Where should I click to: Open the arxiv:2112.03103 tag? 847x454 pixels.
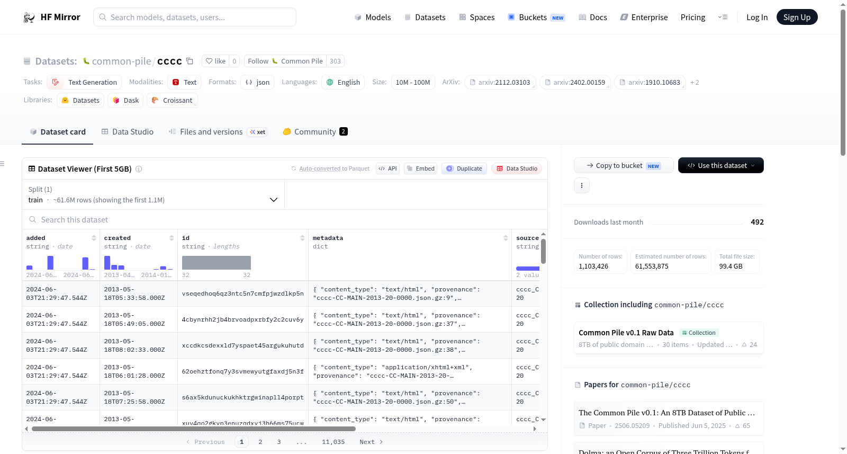pyautogui.click(x=500, y=82)
